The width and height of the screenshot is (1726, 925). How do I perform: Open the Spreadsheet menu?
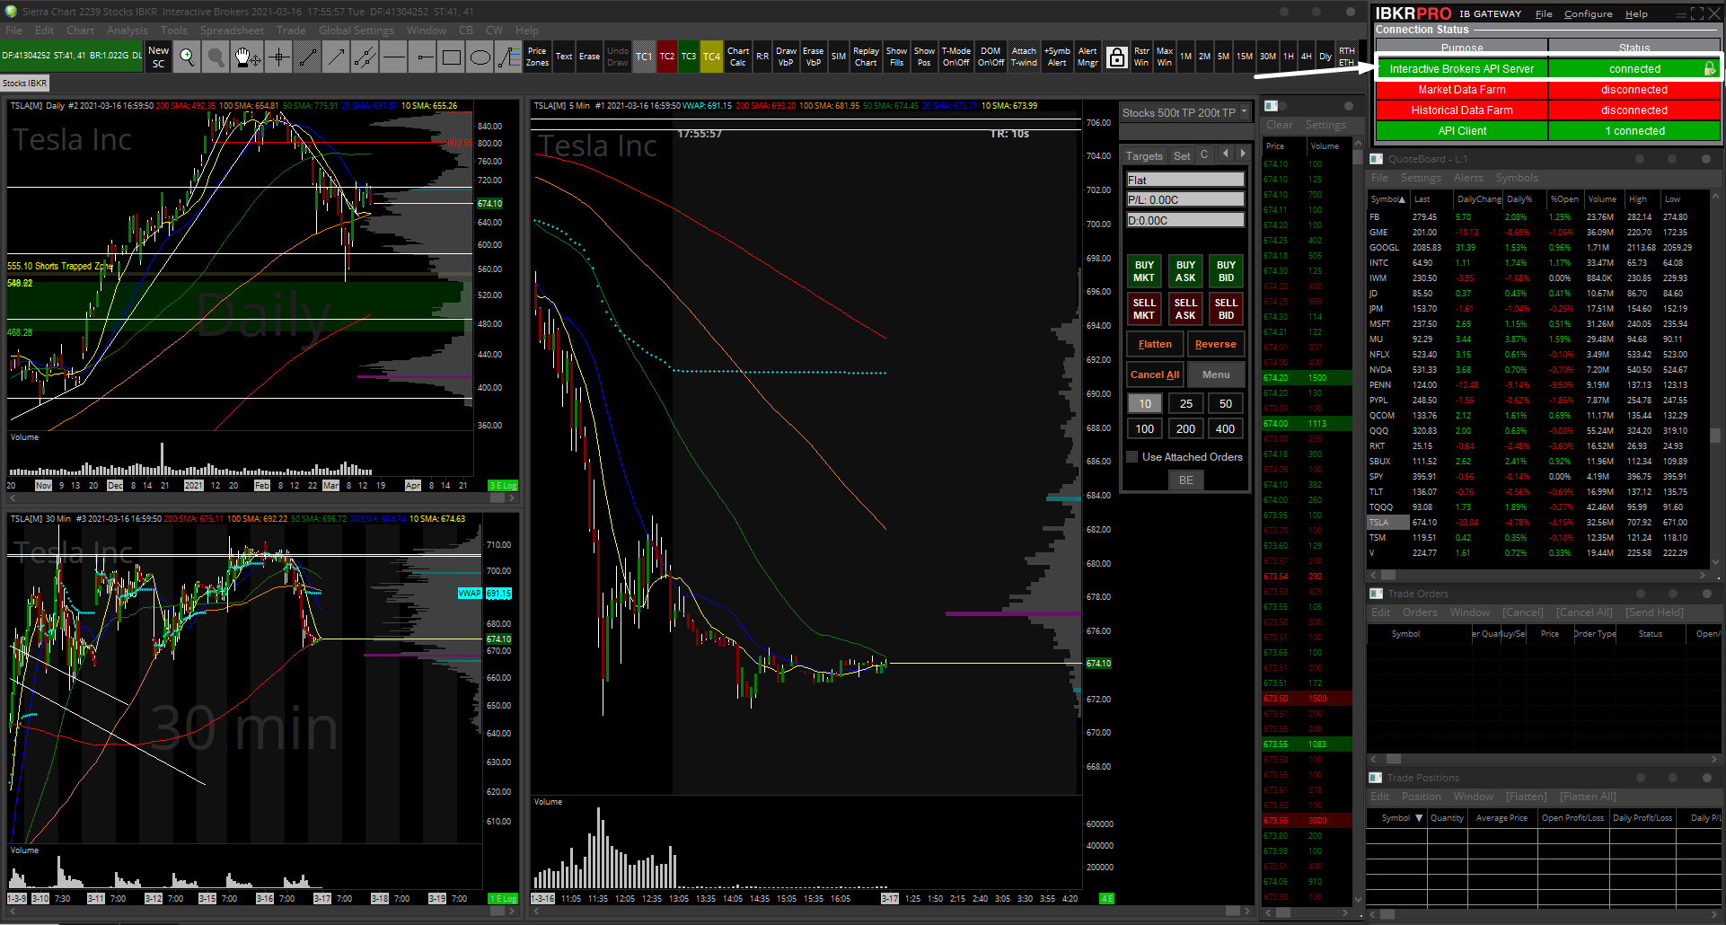232,31
